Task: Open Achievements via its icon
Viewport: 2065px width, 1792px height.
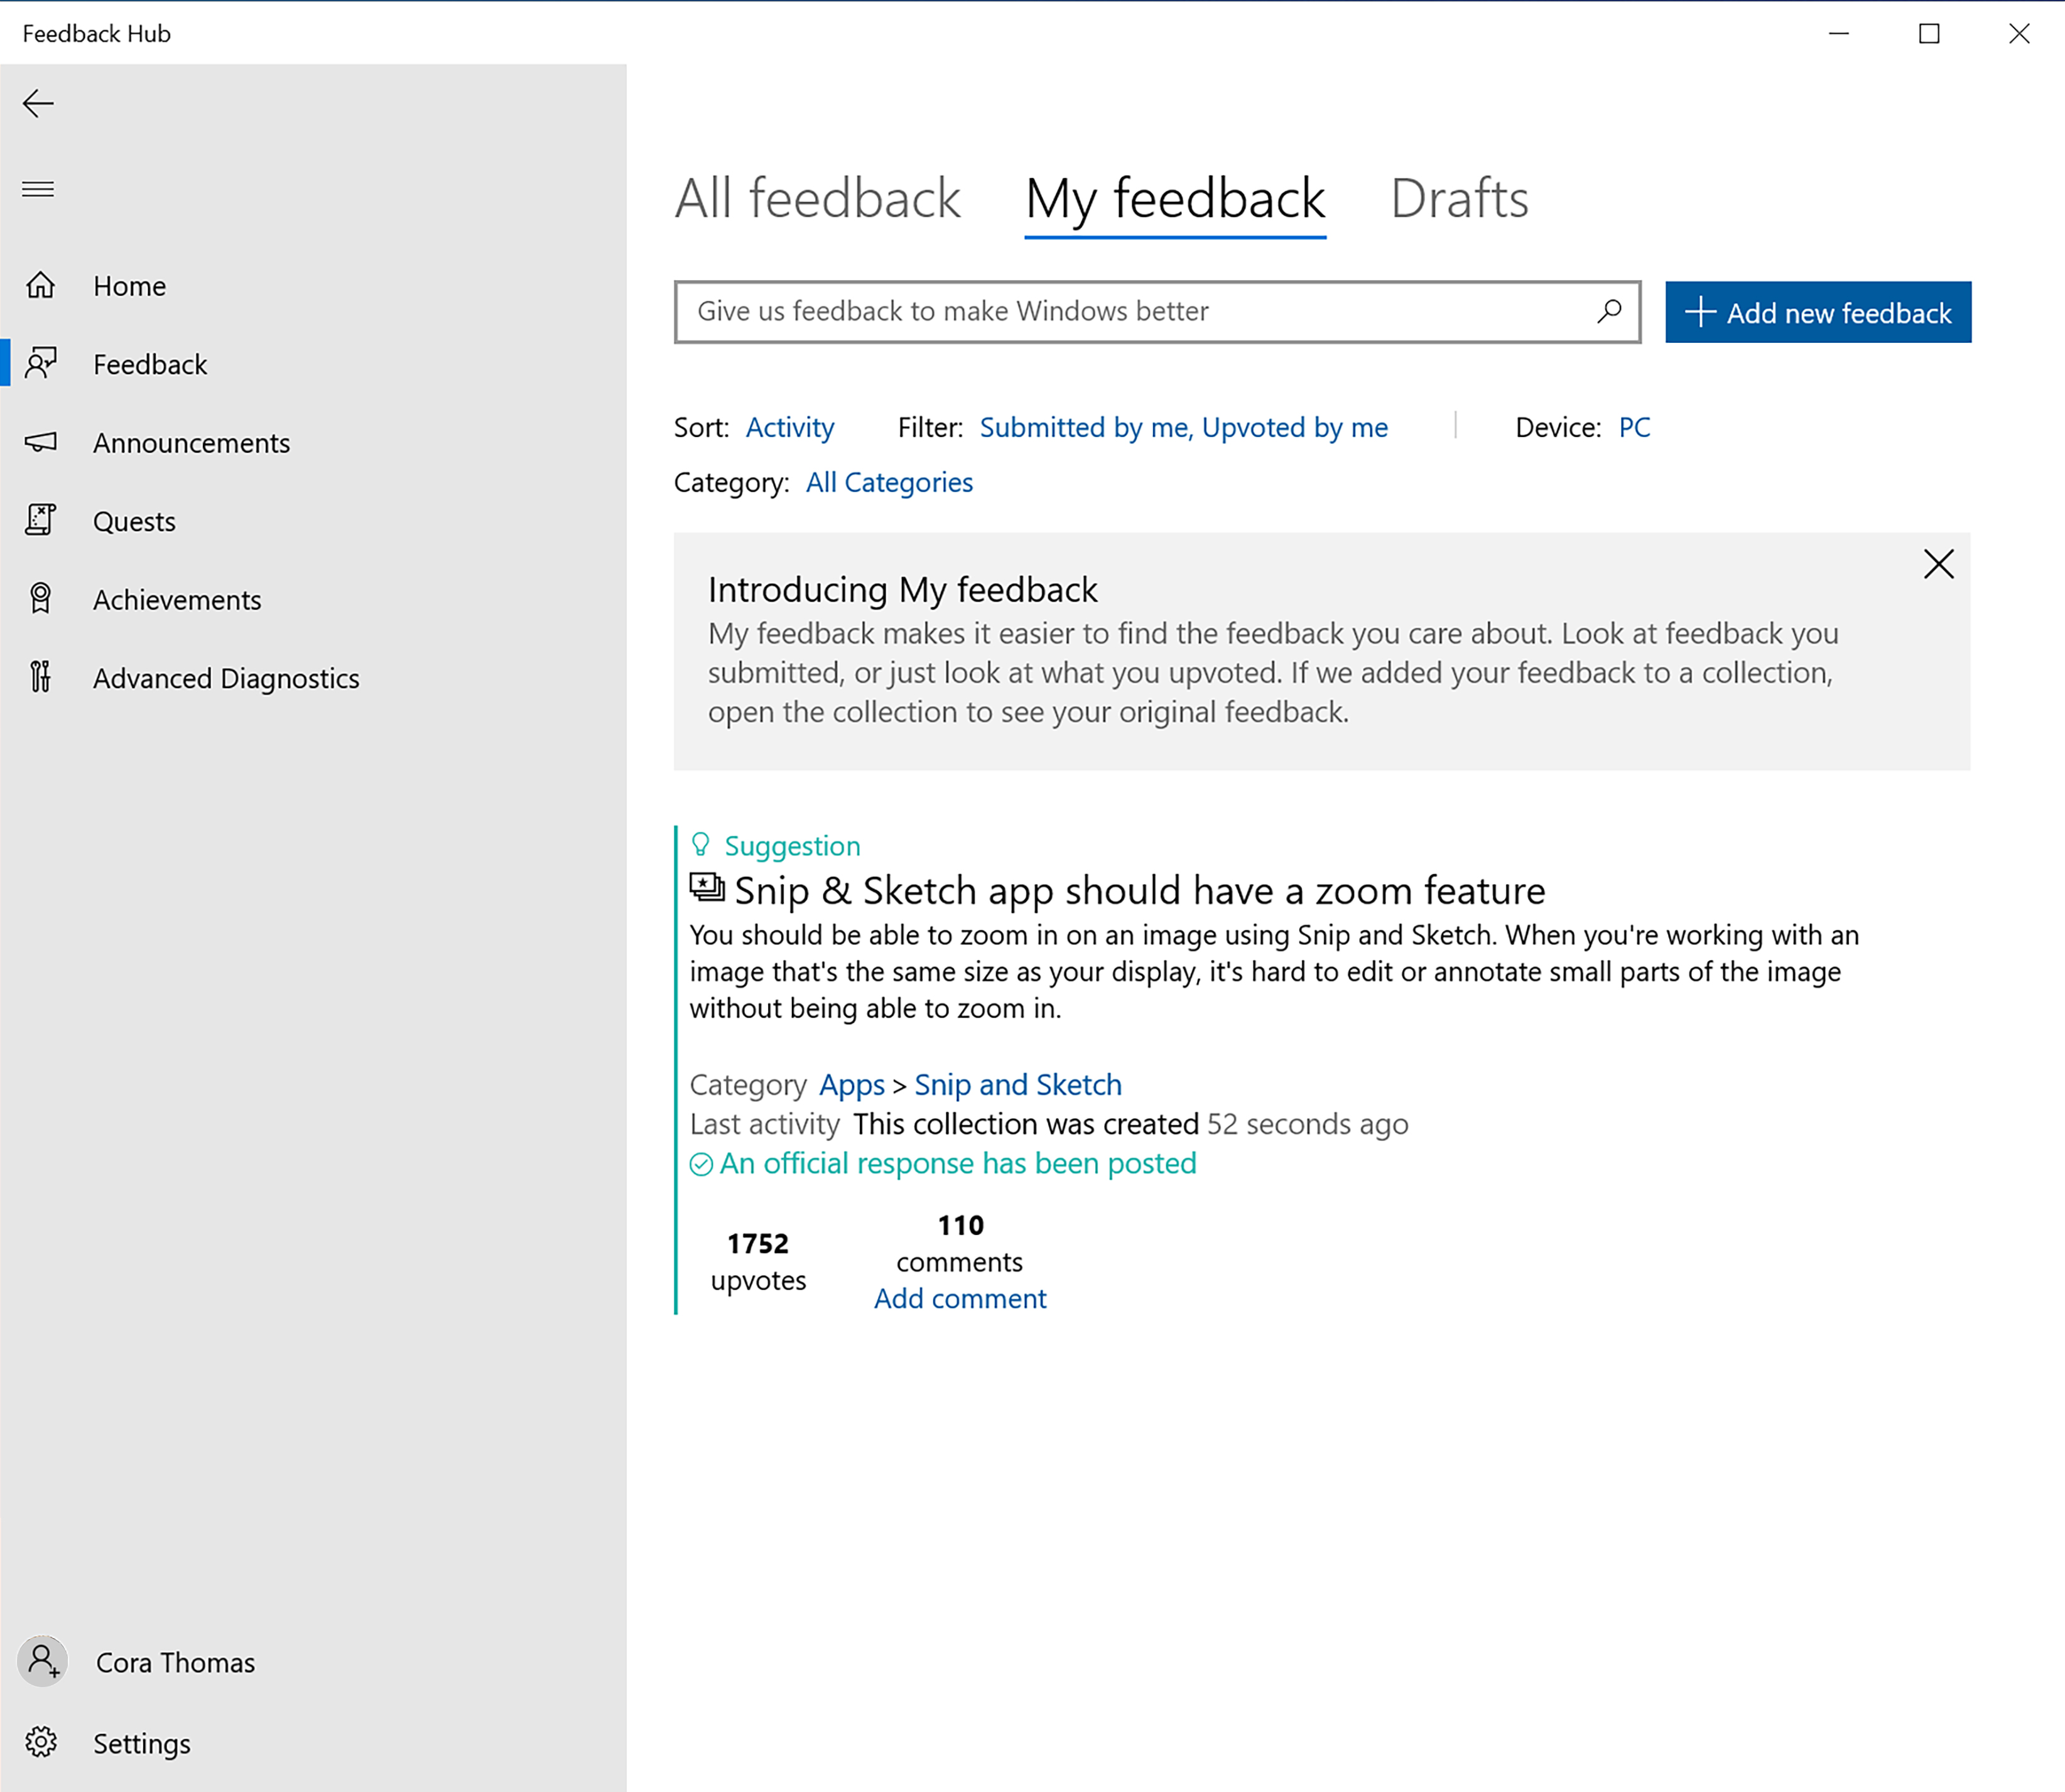Action: [44, 598]
